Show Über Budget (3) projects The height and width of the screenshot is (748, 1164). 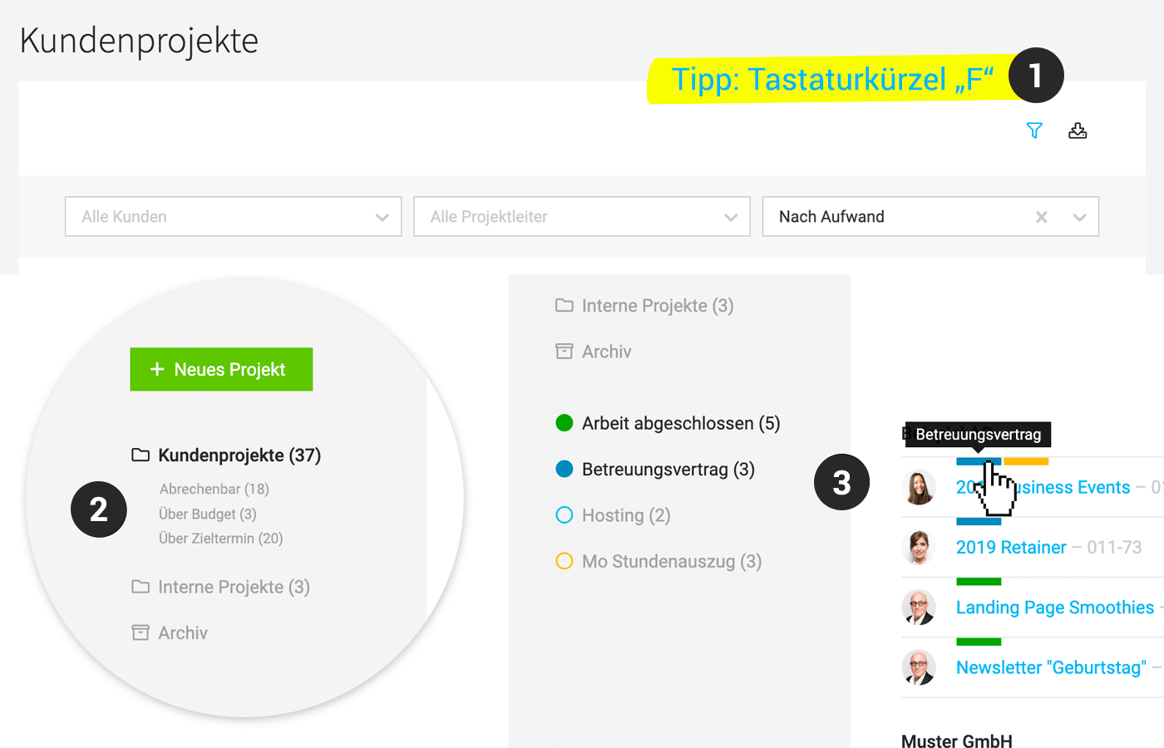tap(207, 514)
